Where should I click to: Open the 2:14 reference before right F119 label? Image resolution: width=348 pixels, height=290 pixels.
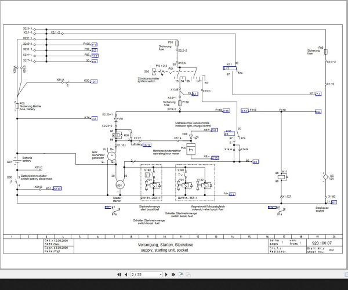[245, 111]
